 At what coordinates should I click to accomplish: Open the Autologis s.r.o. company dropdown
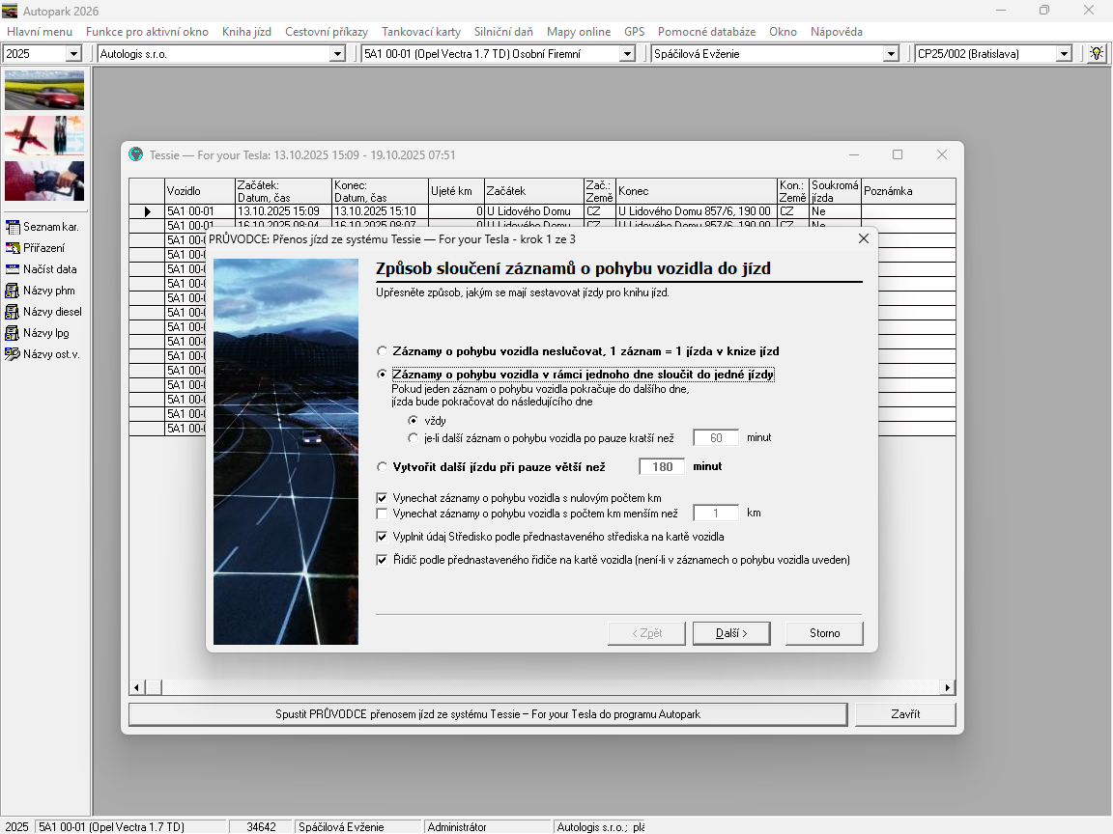pos(337,54)
